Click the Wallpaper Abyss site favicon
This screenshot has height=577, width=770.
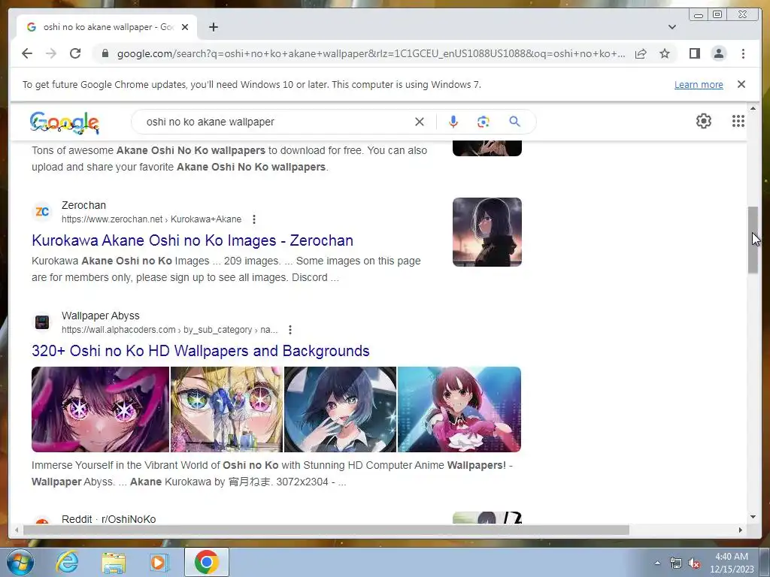(42, 322)
